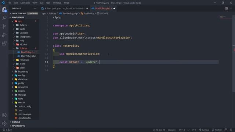The image size is (235, 132).
Task: Expand the vendor folder
Action: pos(22,103)
